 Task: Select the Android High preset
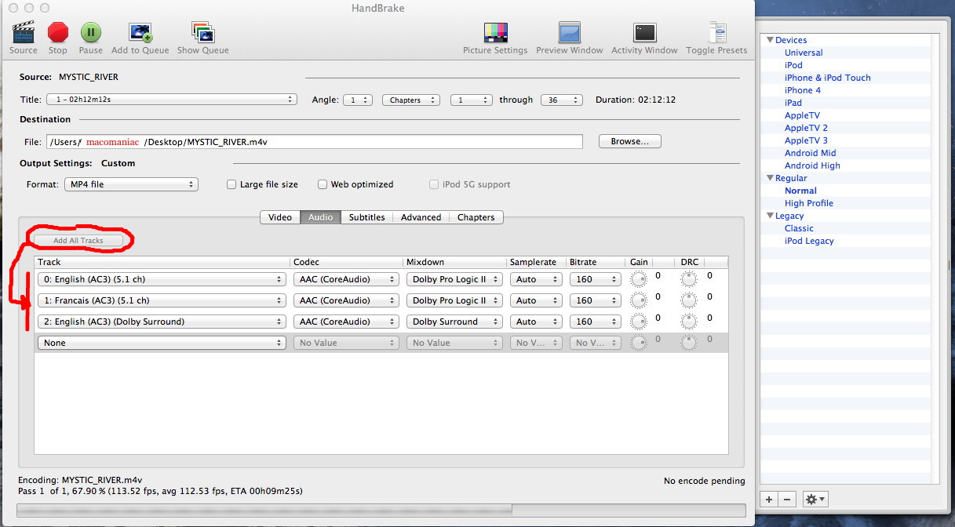point(812,165)
